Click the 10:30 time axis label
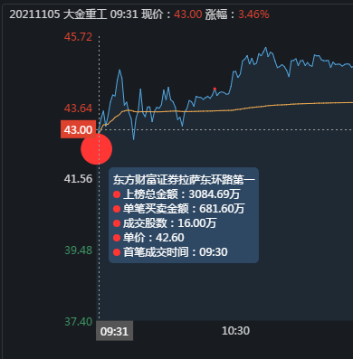Viewport: 353px width, 359px height. pos(235,331)
